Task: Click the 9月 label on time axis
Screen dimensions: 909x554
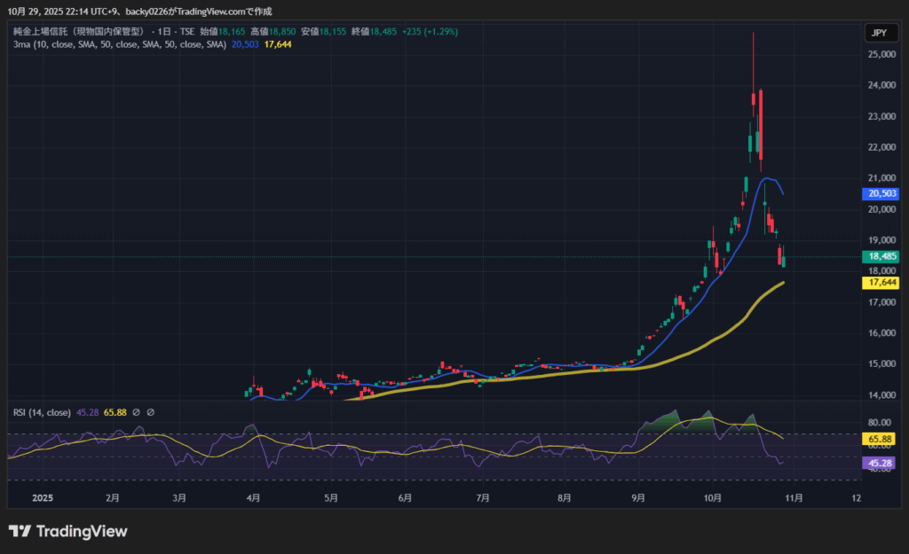Action: click(639, 498)
